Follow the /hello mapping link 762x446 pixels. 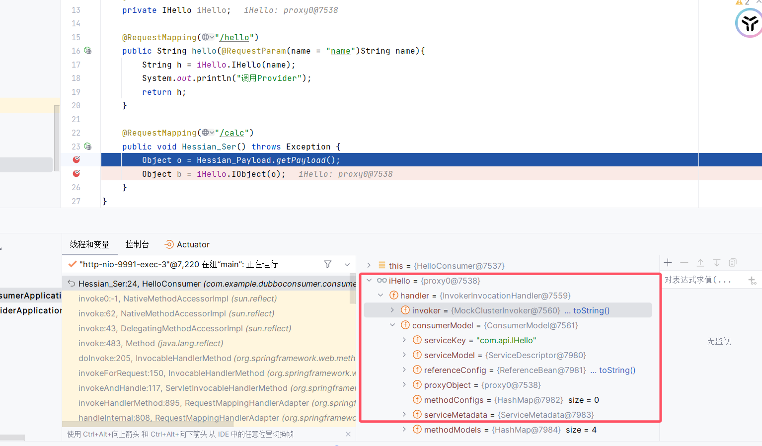[x=234, y=37]
